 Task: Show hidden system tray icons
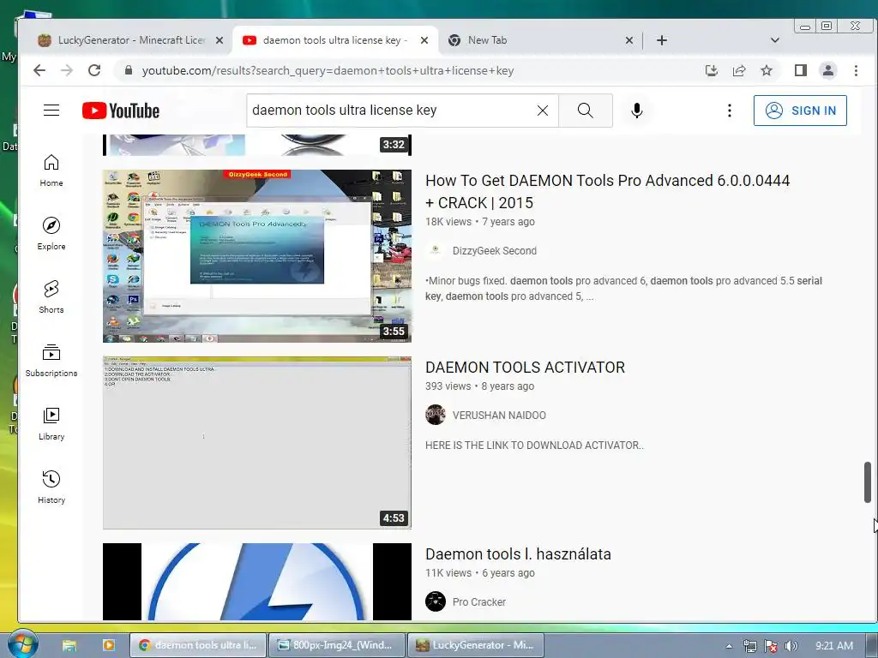pos(729,646)
